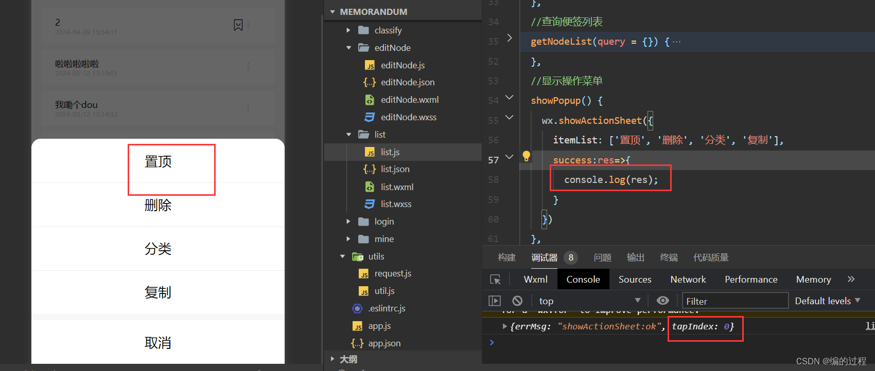875x371 pixels.
Task: Open the Sources devtools tab
Action: point(635,280)
